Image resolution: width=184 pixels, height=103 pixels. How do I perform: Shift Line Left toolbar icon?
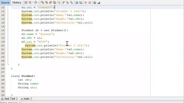coord(77,3)
